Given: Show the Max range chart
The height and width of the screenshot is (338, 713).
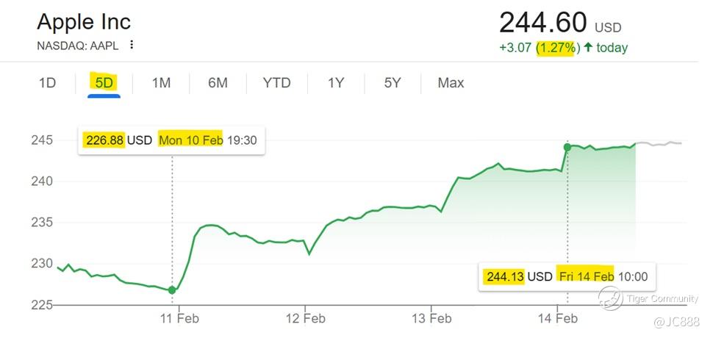Looking at the screenshot, I should pyautogui.click(x=451, y=83).
